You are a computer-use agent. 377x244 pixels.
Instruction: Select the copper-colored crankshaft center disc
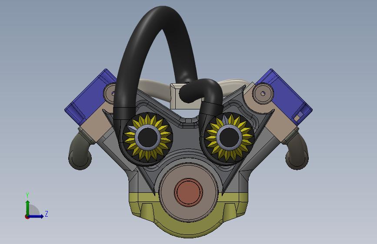(189, 192)
